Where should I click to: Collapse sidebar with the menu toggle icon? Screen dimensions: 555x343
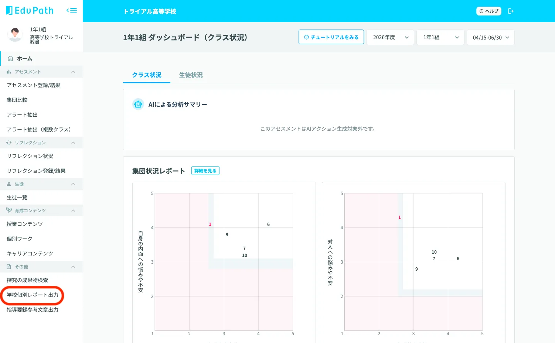point(72,10)
